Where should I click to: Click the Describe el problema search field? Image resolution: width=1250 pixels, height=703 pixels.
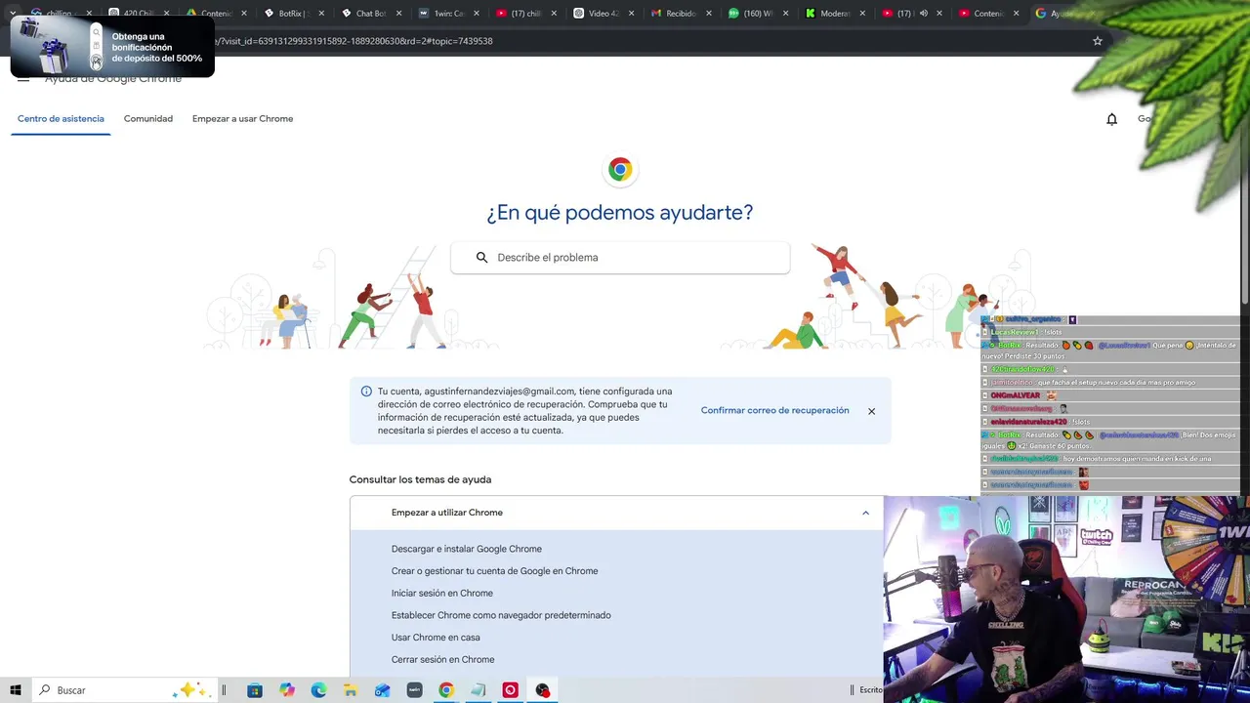(620, 258)
